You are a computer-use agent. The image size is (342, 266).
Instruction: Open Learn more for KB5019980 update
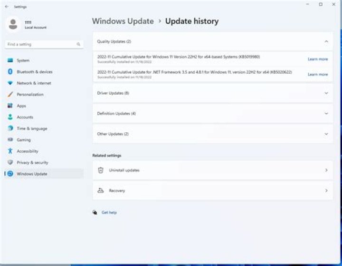coord(317,59)
